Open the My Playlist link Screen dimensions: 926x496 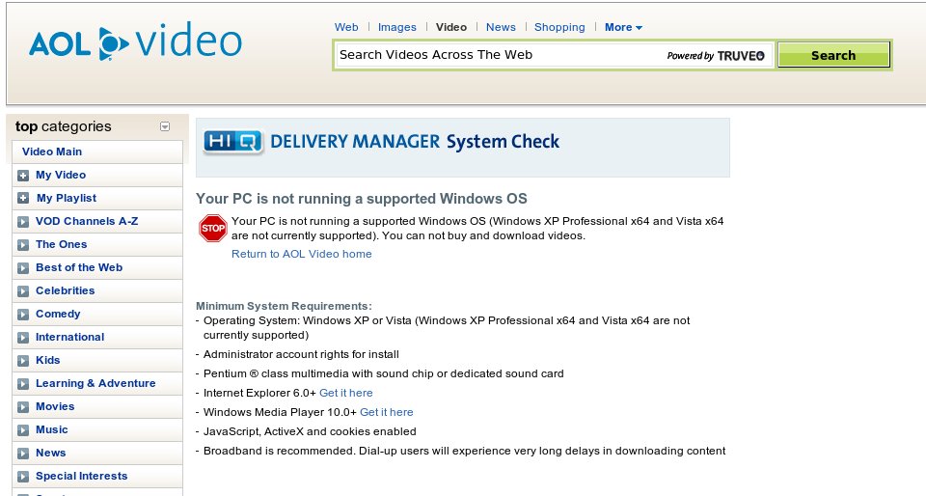(67, 198)
